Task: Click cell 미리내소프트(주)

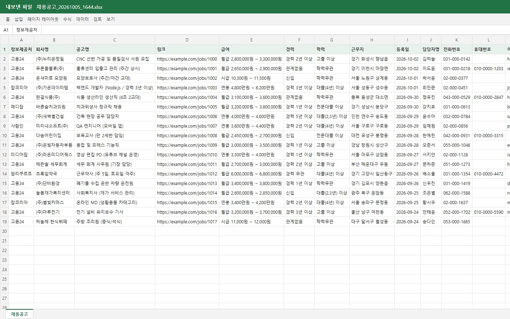Action: [x=54, y=126]
